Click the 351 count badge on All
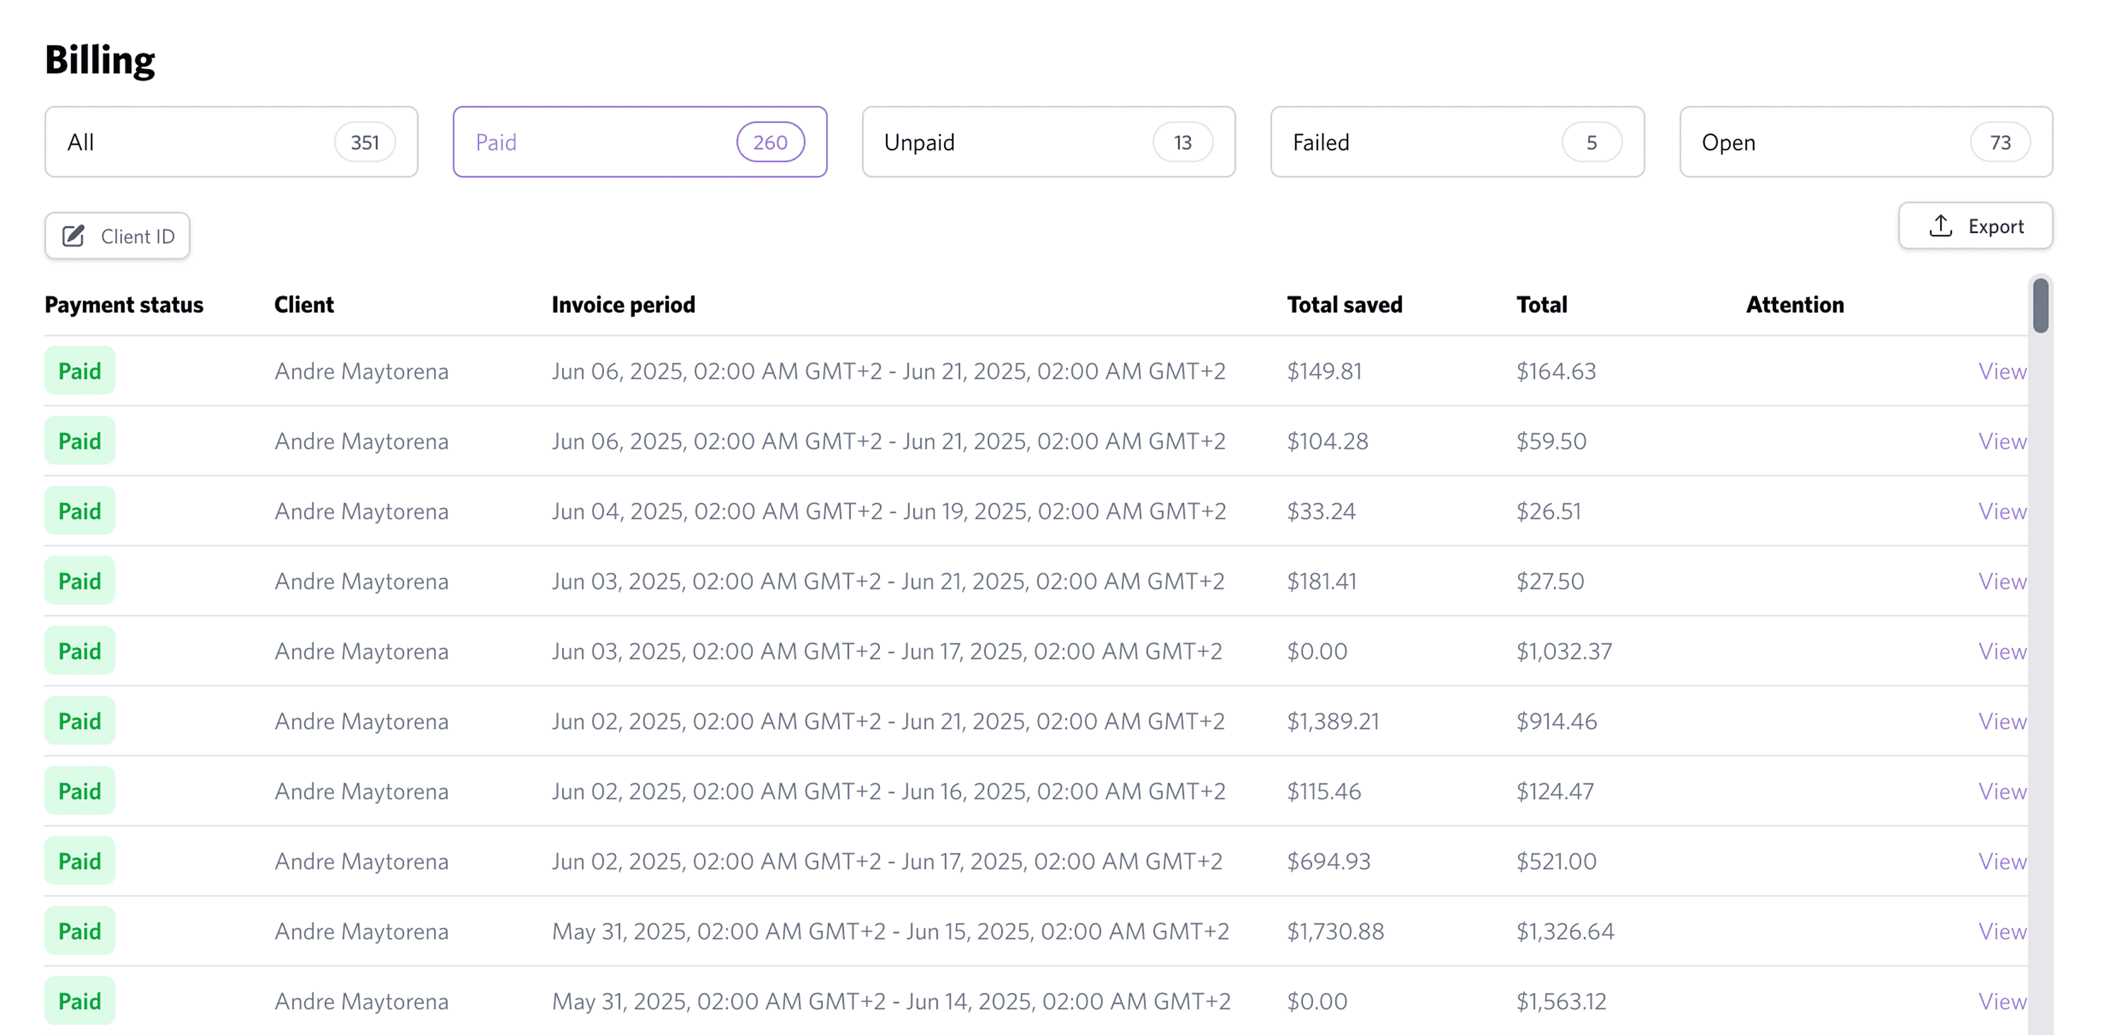 pyautogui.click(x=365, y=142)
